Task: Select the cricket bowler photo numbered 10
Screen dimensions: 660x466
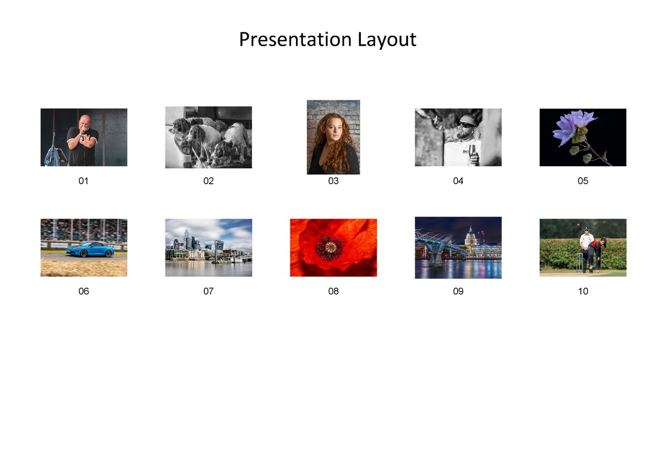Action: 583,247
